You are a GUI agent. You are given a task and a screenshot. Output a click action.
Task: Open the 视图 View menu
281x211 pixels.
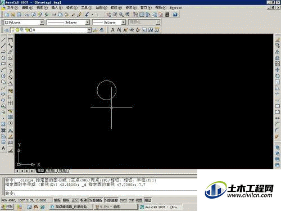42,8
